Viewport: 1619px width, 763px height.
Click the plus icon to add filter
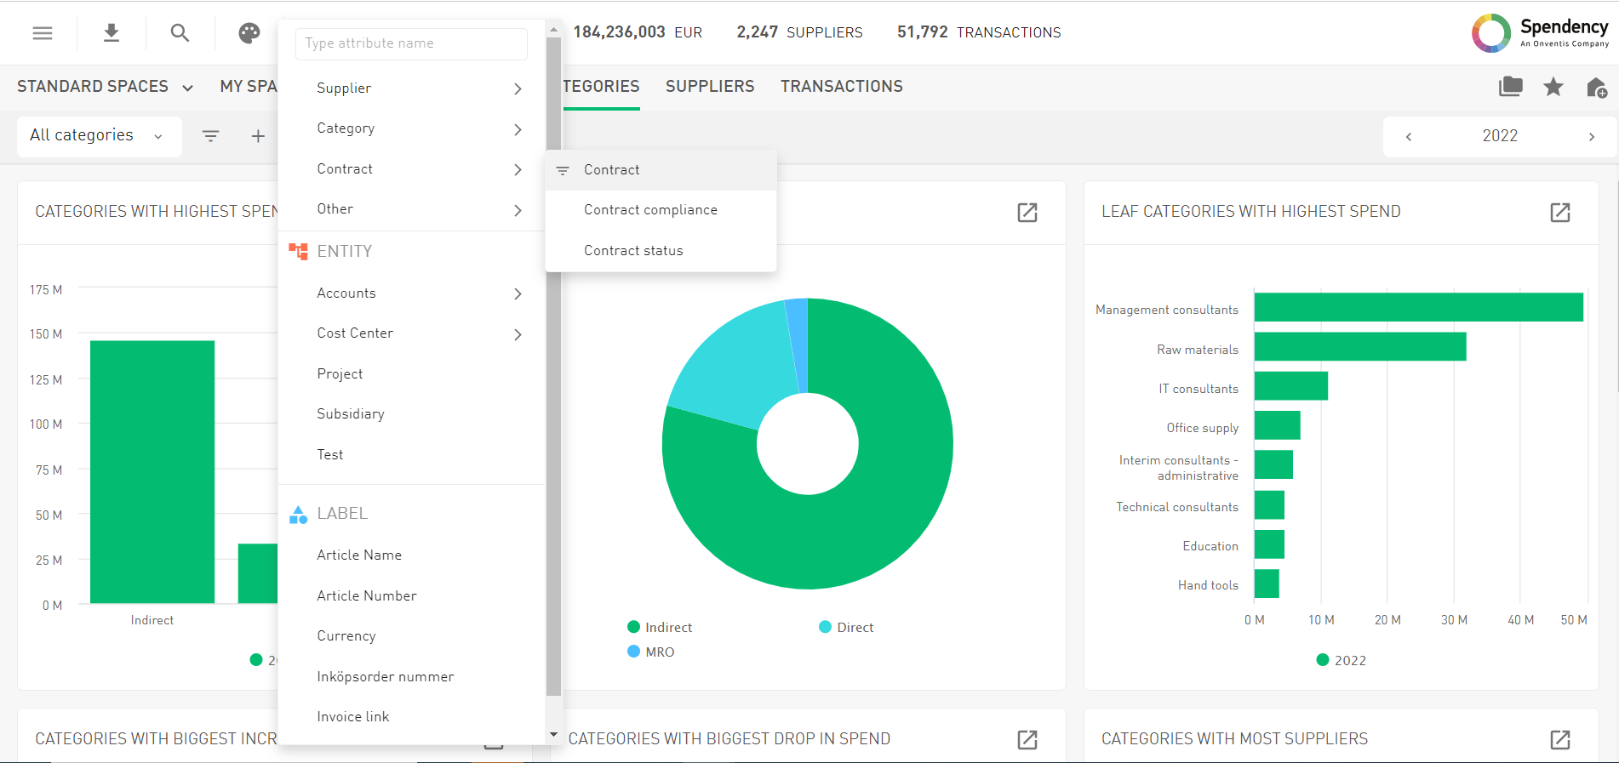pyautogui.click(x=258, y=136)
